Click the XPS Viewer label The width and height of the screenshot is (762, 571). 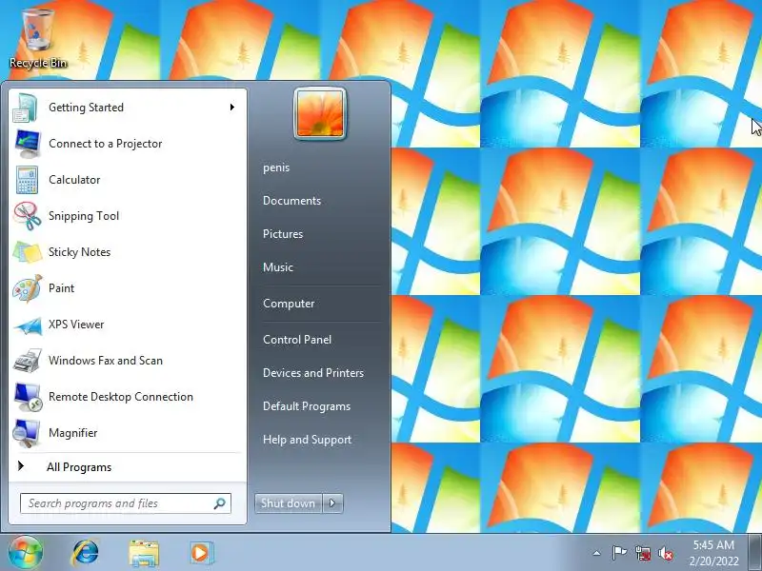[x=76, y=325]
